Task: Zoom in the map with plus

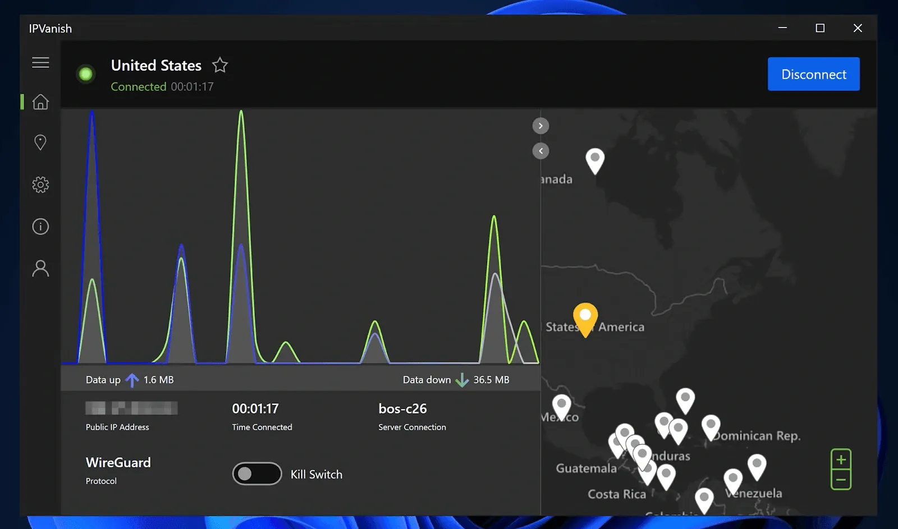Action: pos(841,460)
